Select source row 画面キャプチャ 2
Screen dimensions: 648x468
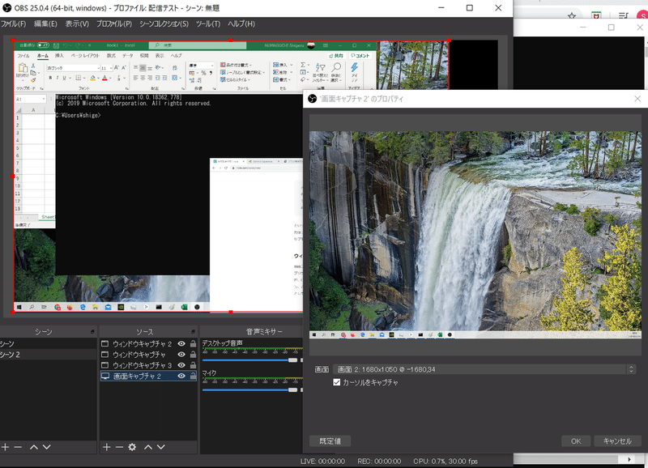pos(148,376)
